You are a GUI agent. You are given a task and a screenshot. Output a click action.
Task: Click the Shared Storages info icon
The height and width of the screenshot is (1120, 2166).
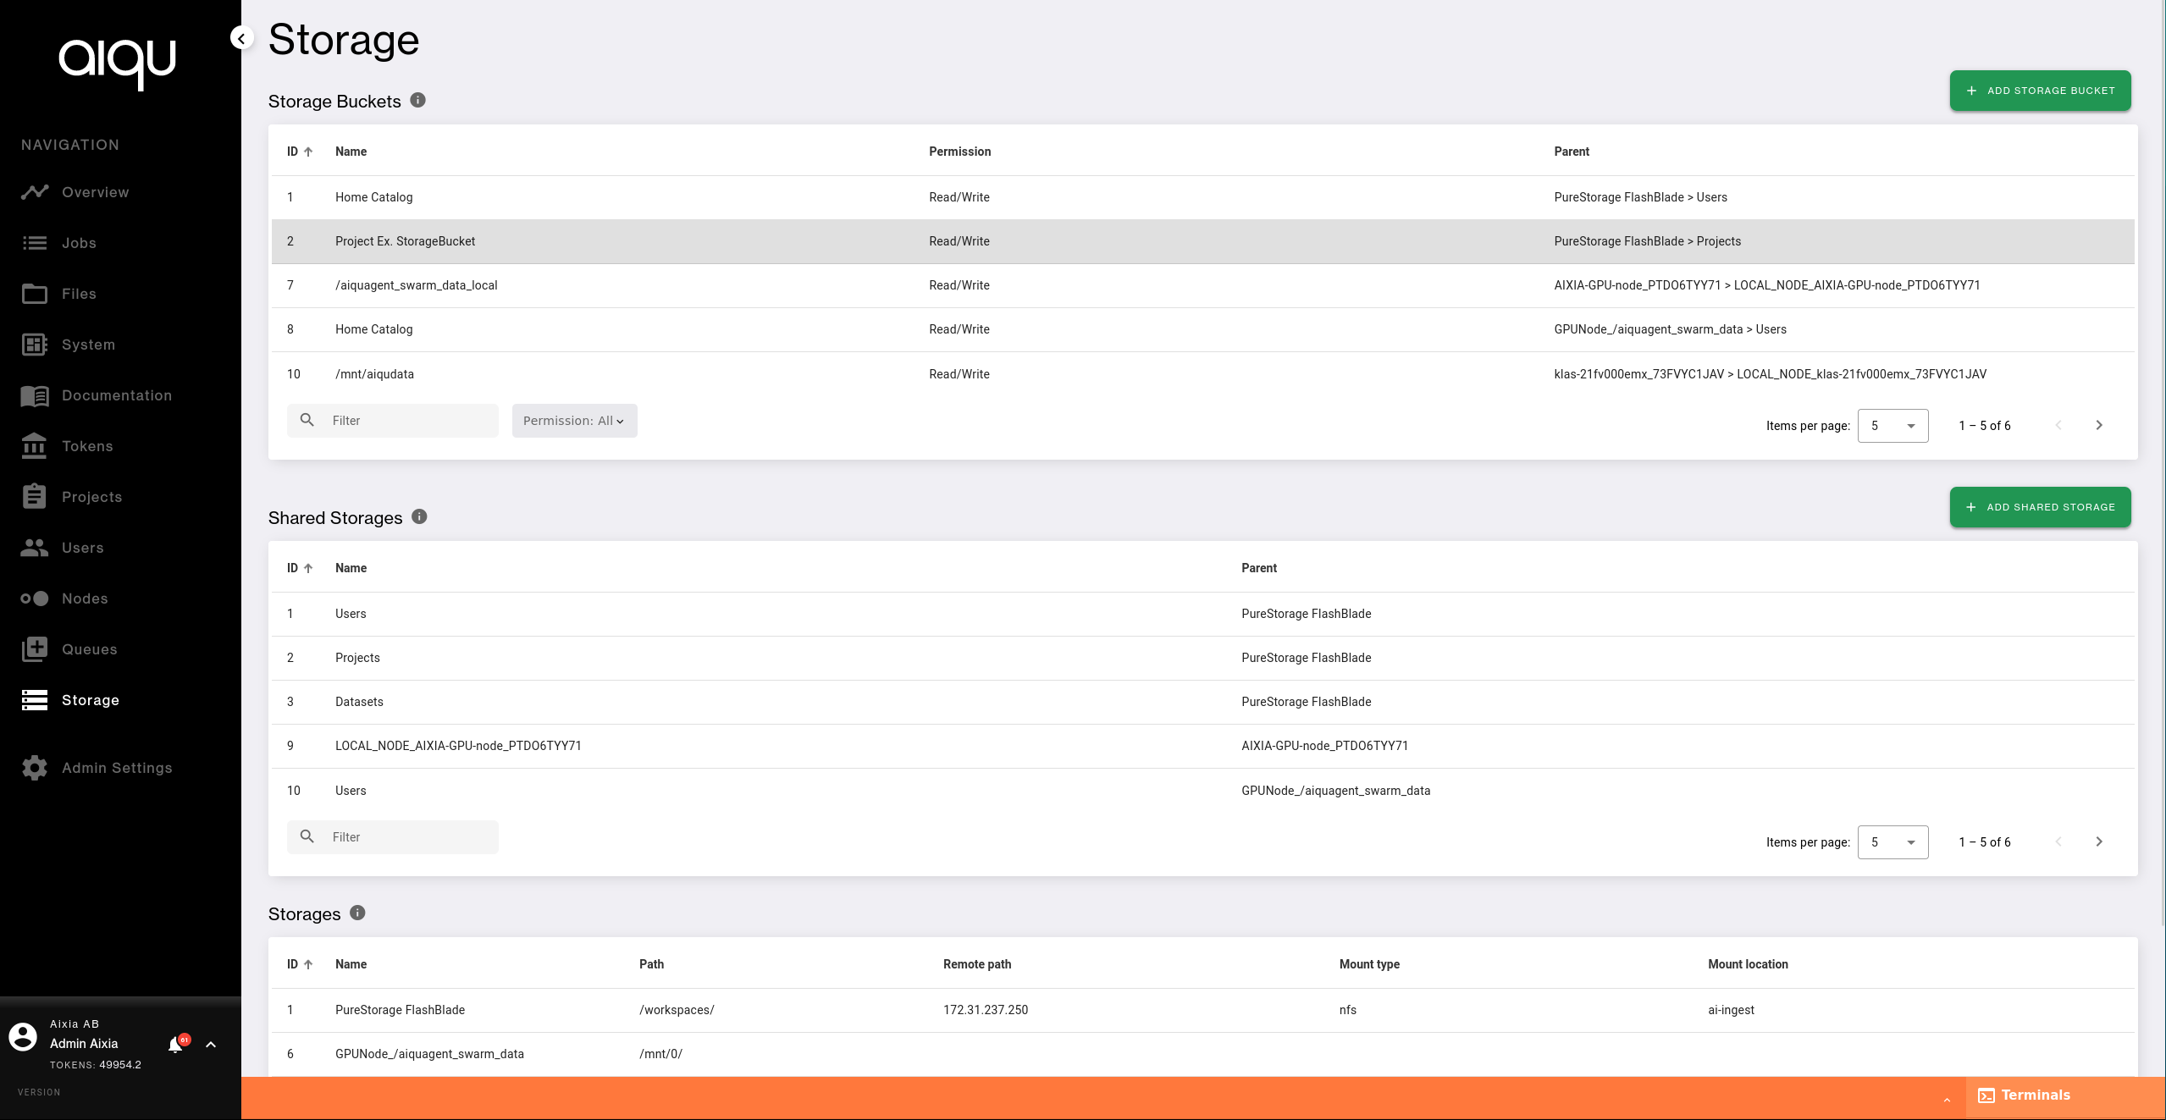point(419,516)
